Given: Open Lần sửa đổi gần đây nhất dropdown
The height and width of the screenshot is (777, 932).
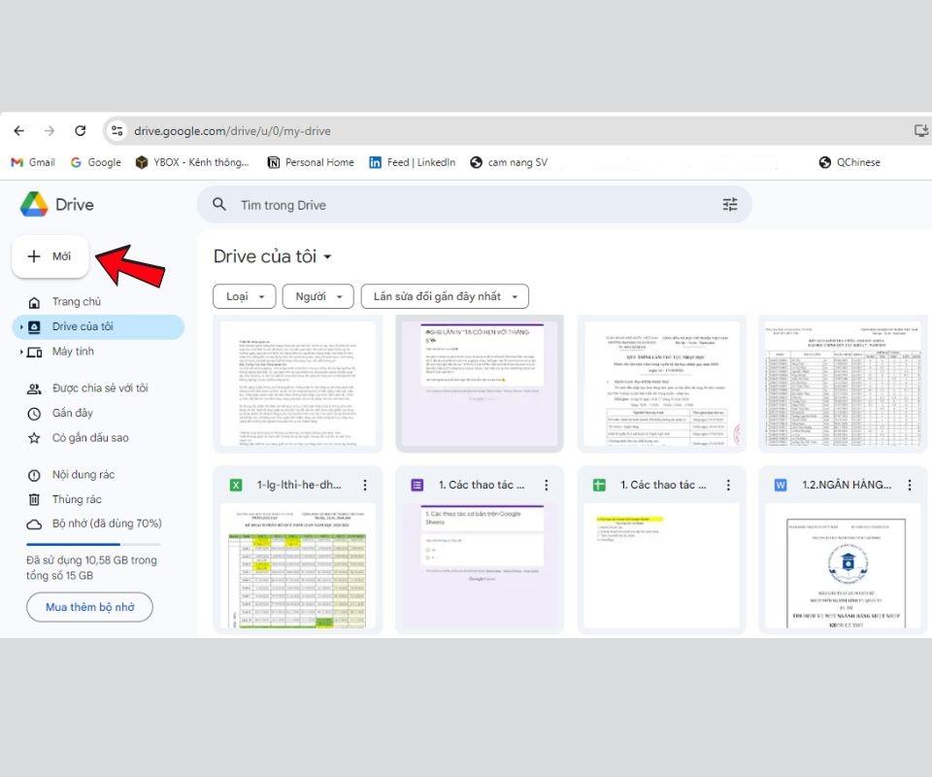Looking at the screenshot, I should pos(445,296).
